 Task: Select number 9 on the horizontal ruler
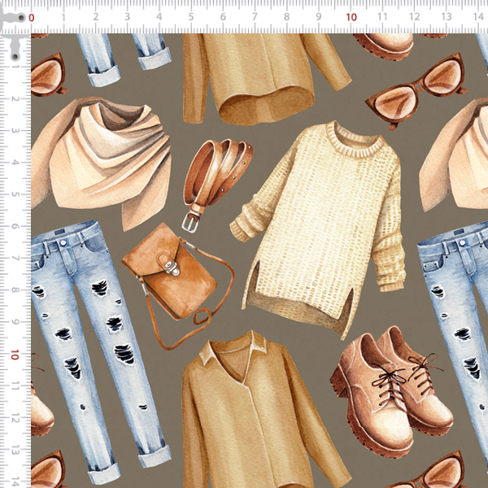[x=319, y=17]
